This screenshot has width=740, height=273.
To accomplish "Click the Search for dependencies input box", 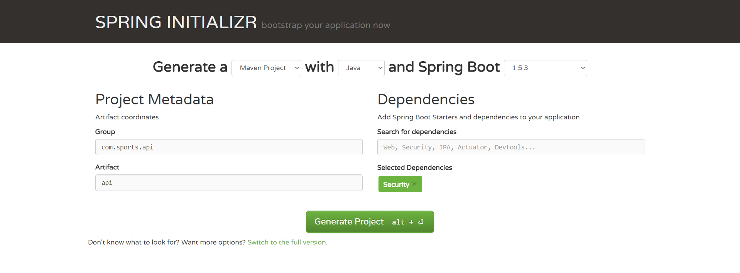I will 511,147.
